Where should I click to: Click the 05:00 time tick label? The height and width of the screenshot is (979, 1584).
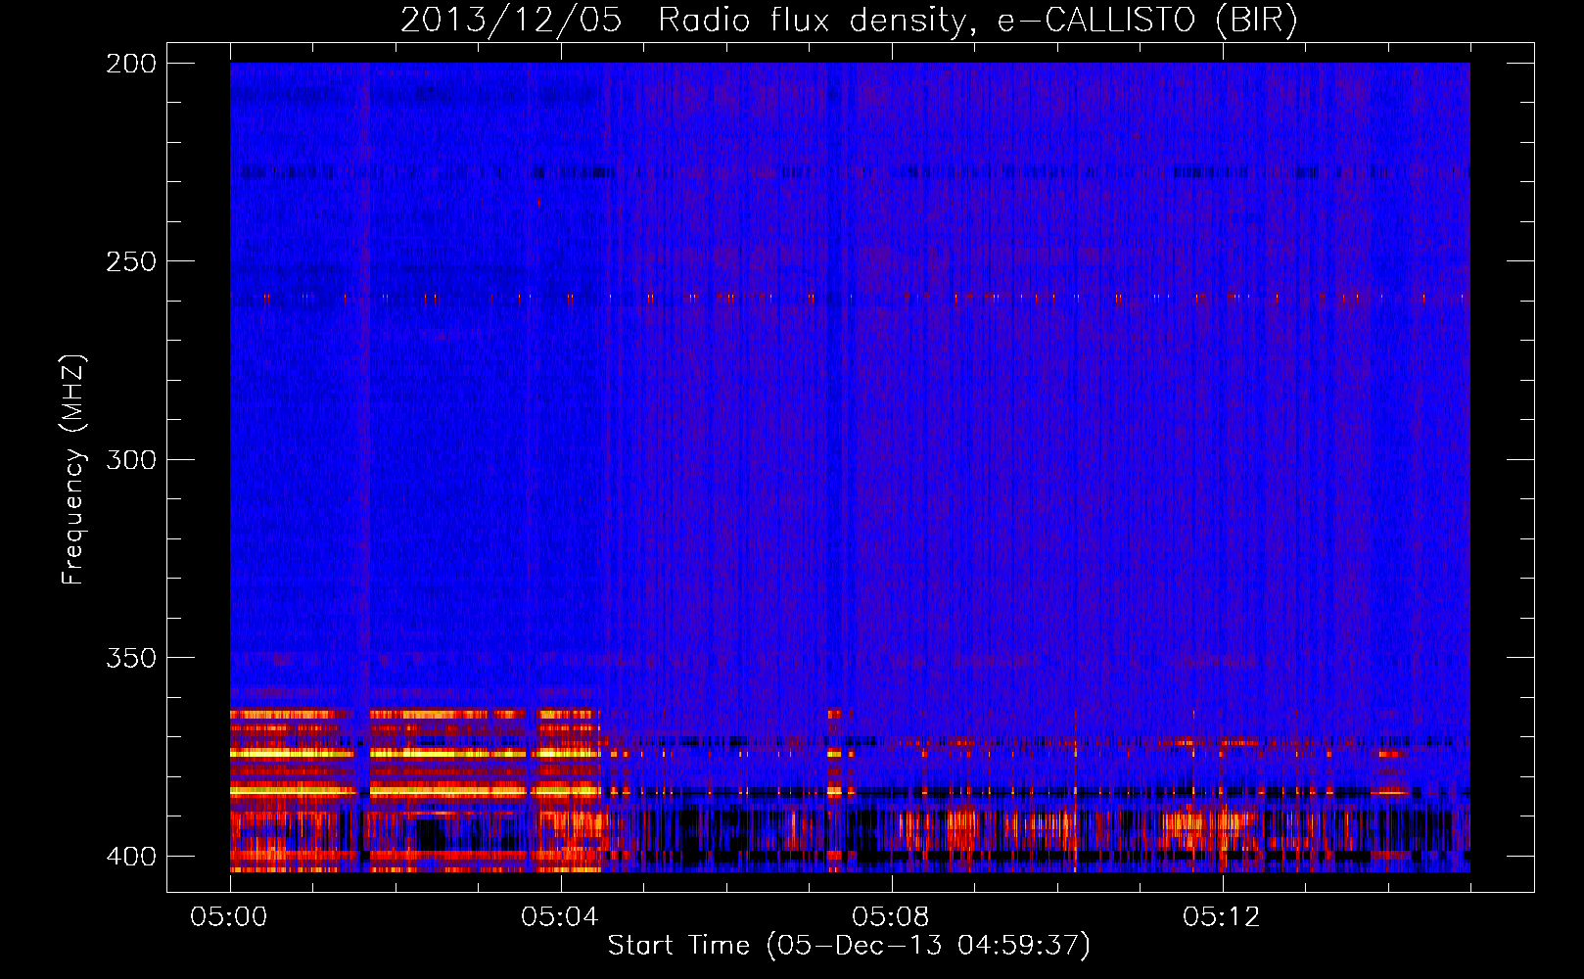[229, 917]
